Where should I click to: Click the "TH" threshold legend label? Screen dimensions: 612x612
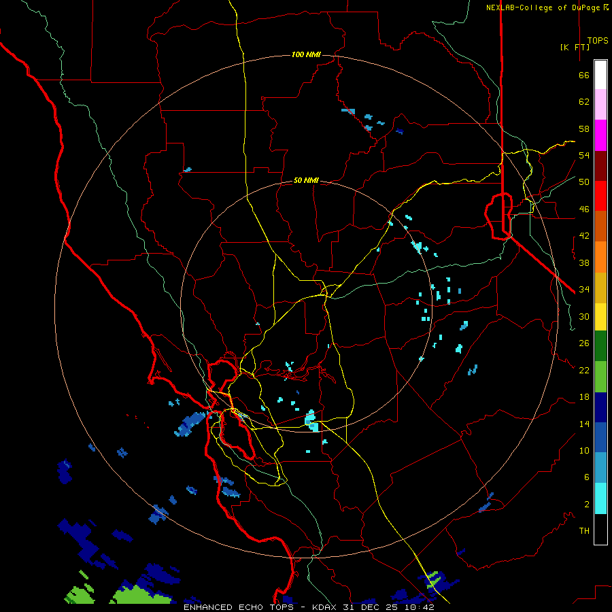tap(584, 531)
